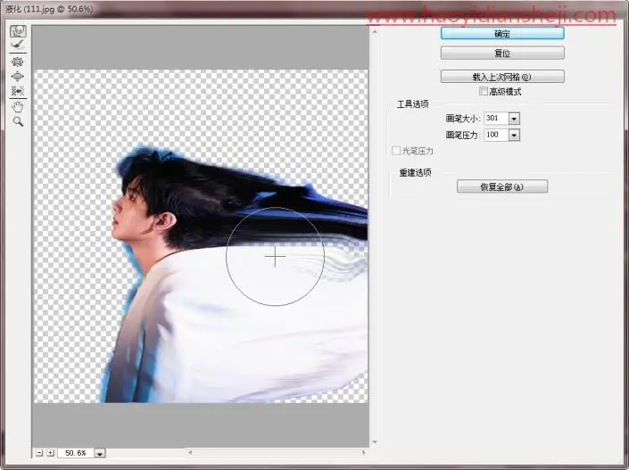Click the zoom out minus button

(x=39, y=453)
